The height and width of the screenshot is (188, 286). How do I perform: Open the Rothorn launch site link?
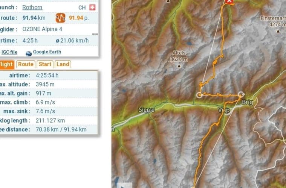(x=32, y=7)
